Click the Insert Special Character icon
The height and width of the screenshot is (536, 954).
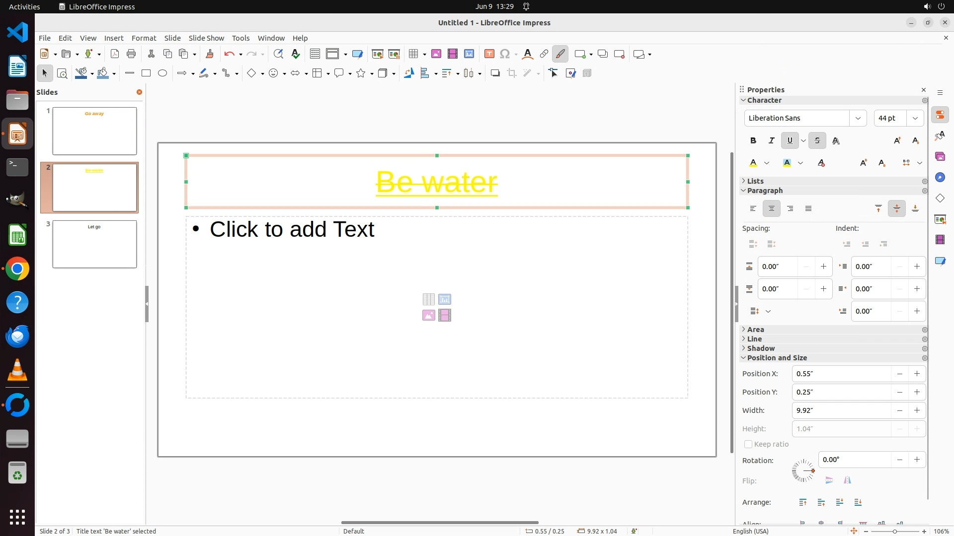pyautogui.click(x=505, y=54)
